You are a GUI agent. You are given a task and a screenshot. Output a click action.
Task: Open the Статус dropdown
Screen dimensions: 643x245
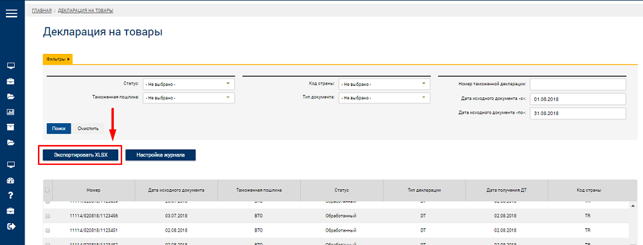coord(188,84)
